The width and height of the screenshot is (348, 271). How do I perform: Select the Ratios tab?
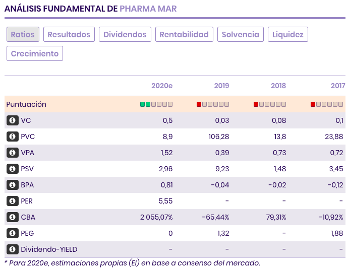pos(23,34)
